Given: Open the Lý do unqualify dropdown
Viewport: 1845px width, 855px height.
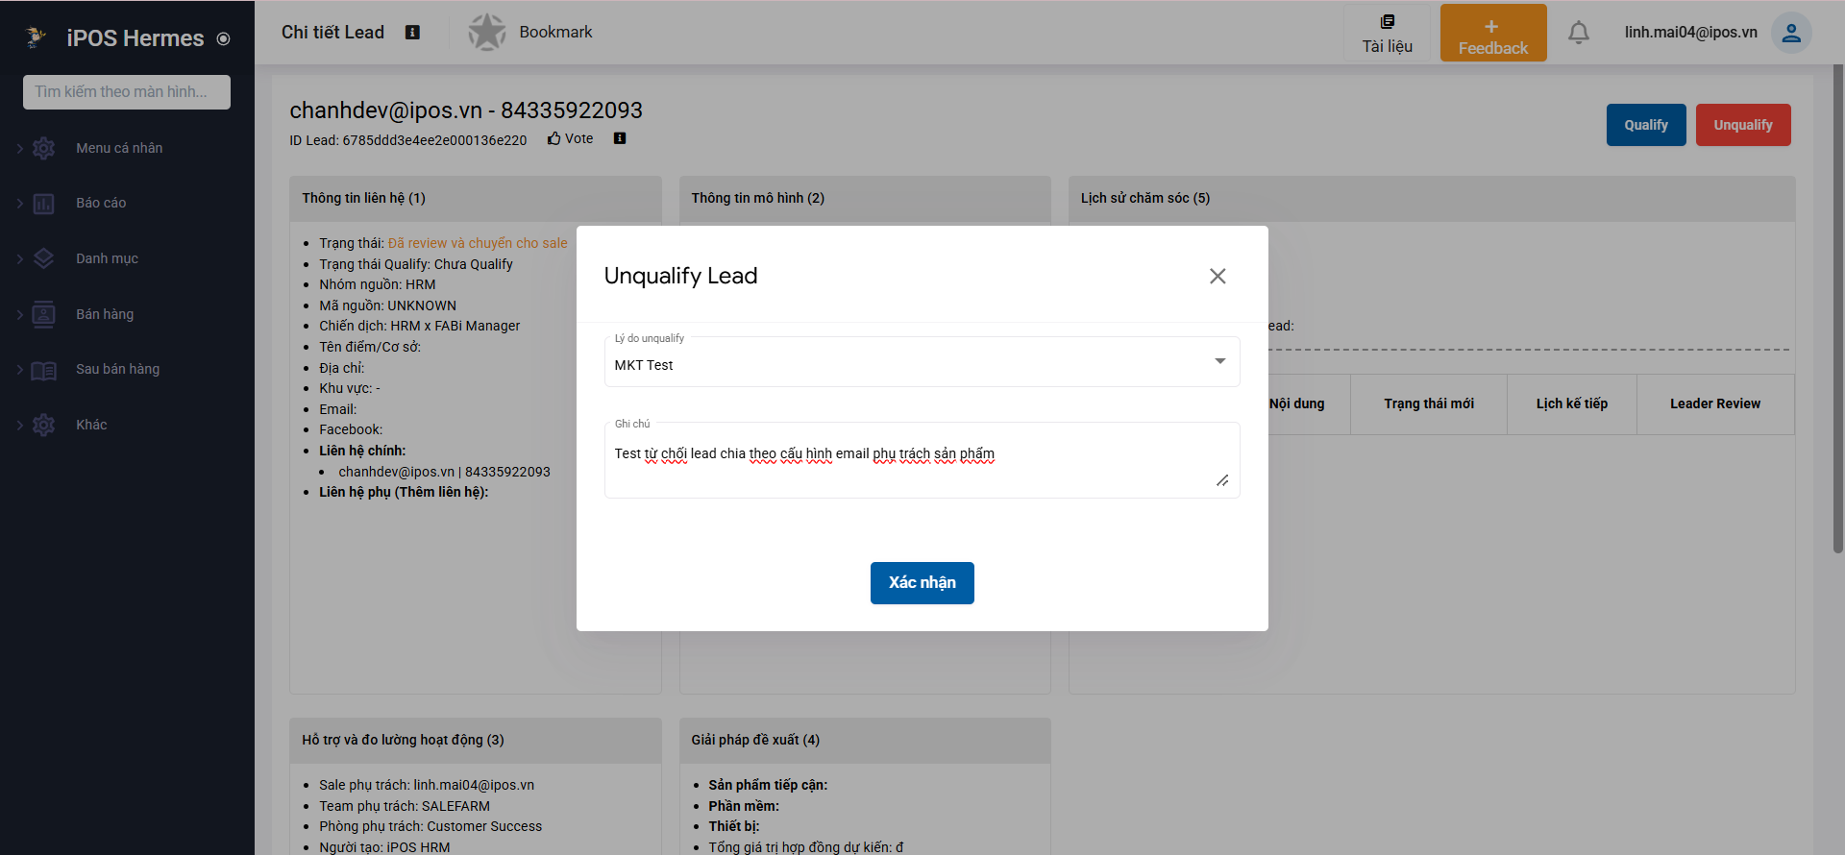Looking at the screenshot, I should (x=922, y=362).
